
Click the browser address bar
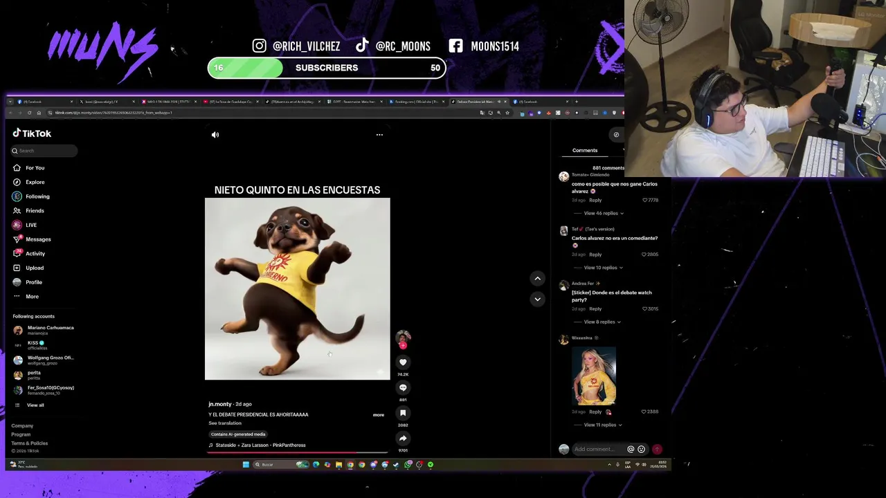pyautogui.click(x=263, y=113)
